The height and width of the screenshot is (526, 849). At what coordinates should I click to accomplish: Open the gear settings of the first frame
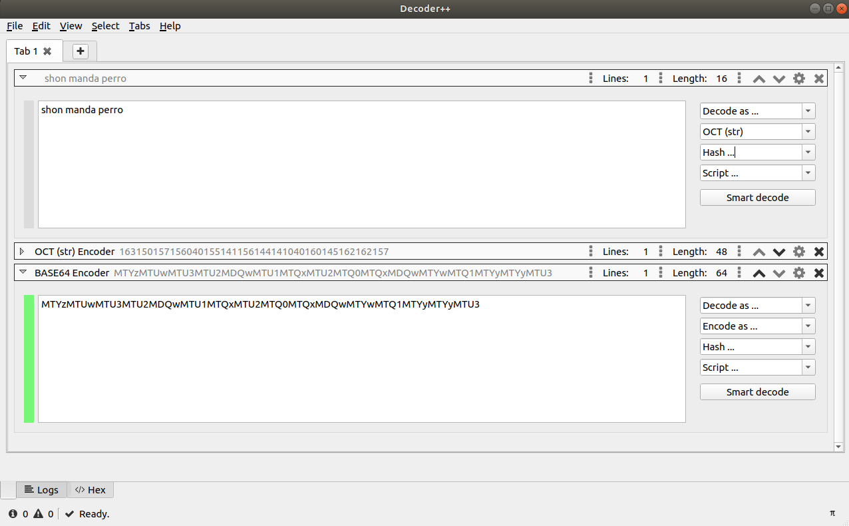pyautogui.click(x=798, y=78)
